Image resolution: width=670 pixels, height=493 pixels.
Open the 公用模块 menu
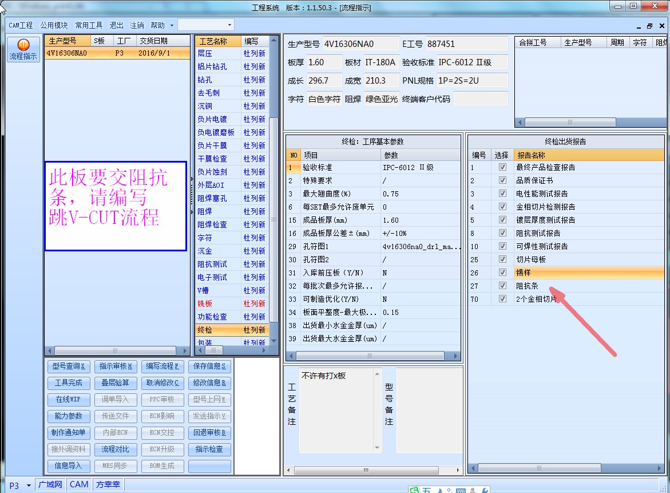coord(54,25)
